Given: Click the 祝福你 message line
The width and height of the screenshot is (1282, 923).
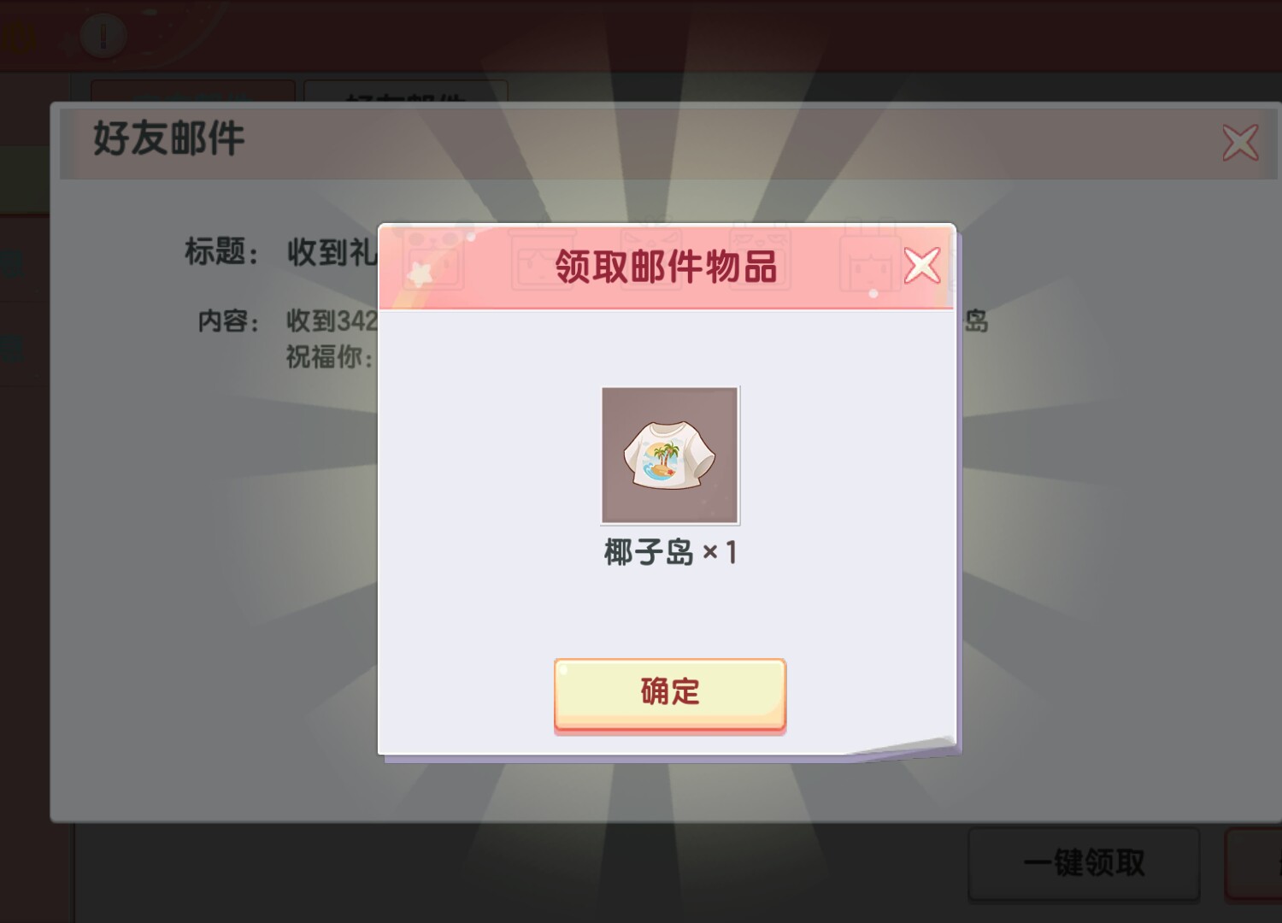Looking at the screenshot, I should (x=329, y=356).
